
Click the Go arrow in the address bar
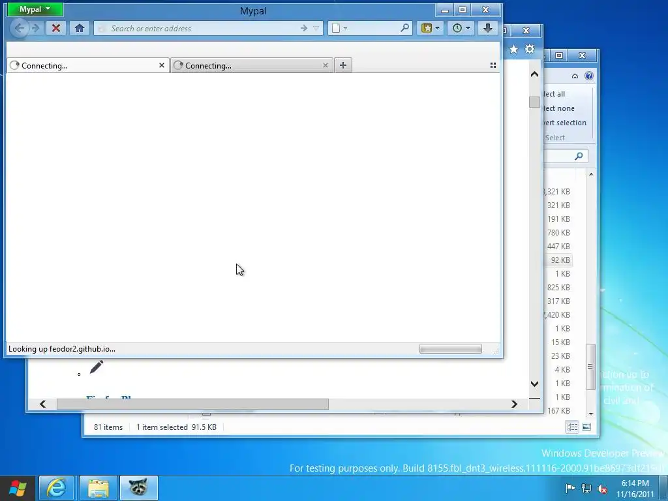pos(304,29)
